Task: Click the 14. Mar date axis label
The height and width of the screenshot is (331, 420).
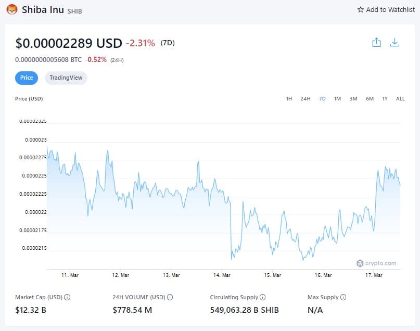Action: click(222, 275)
